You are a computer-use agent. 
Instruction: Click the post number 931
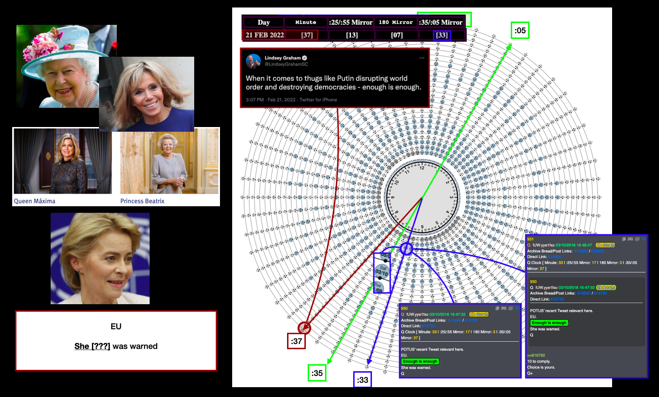(530, 239)
